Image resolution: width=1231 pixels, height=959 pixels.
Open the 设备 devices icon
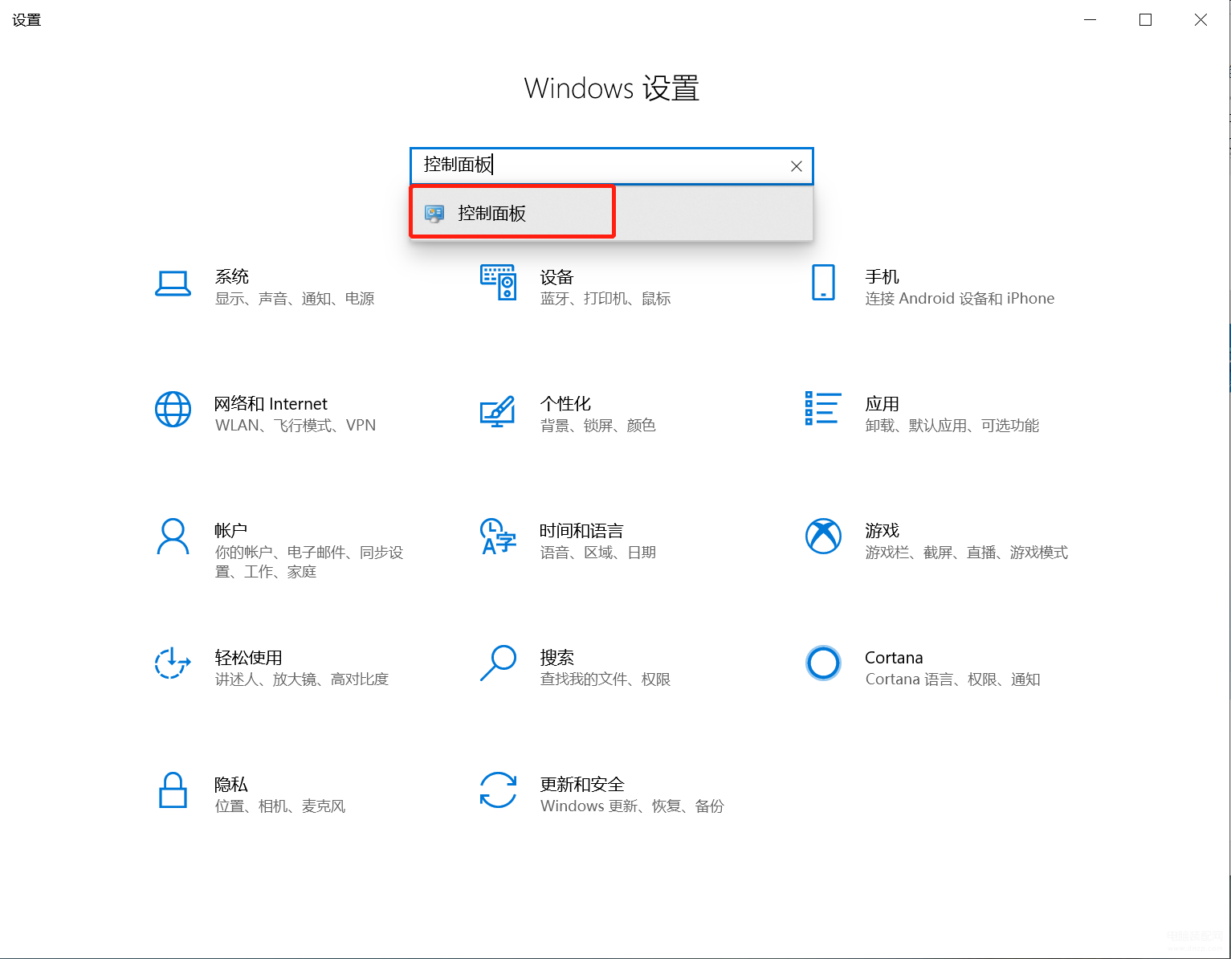coord(498,282)
